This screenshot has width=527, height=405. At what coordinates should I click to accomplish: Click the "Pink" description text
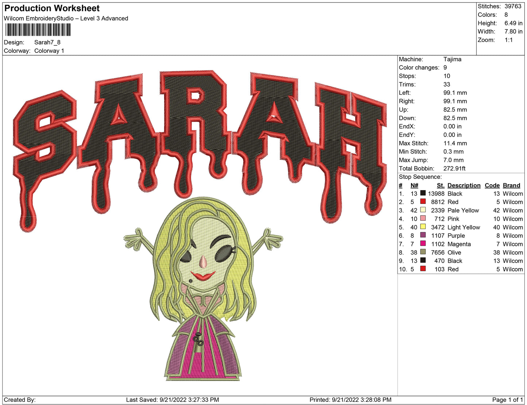coord(453,219)
